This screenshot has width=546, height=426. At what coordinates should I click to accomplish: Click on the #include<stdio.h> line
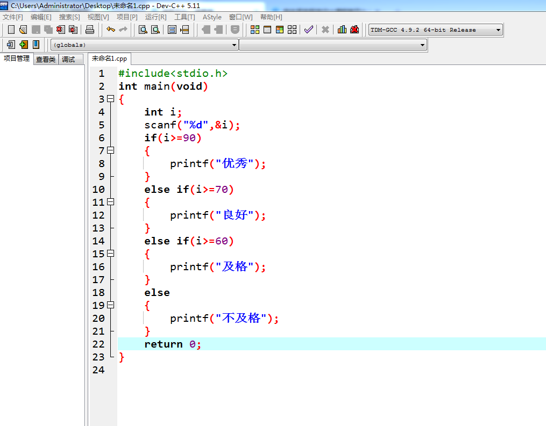(173, 74)
